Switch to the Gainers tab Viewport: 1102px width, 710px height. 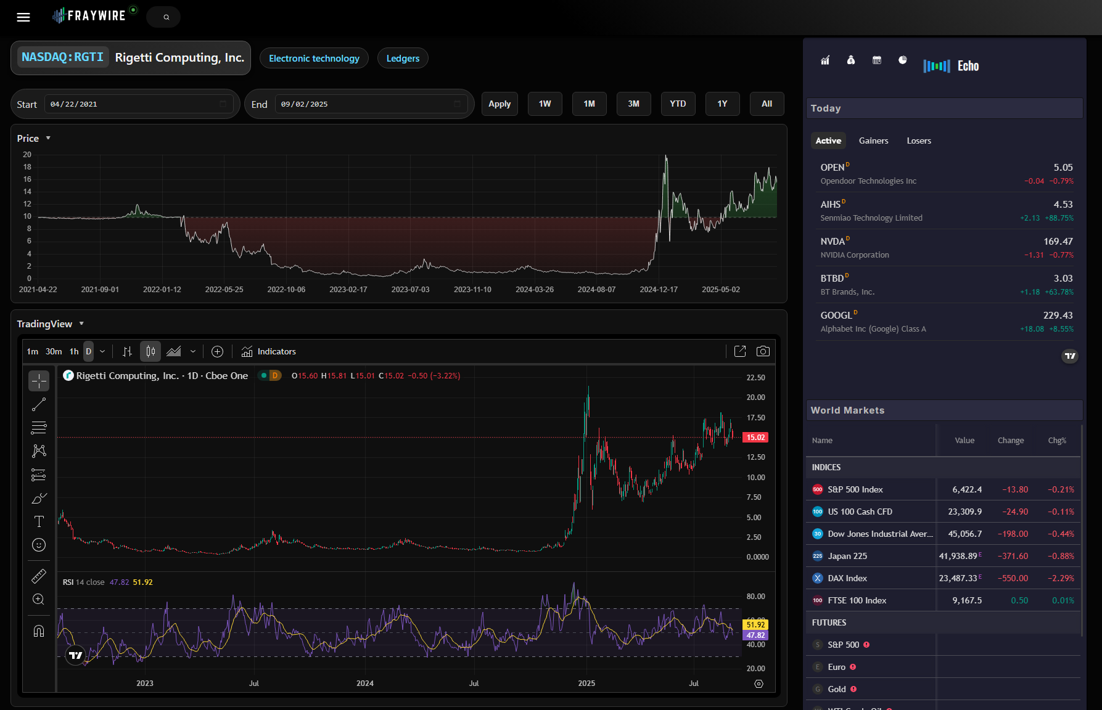tap(873, 141)
